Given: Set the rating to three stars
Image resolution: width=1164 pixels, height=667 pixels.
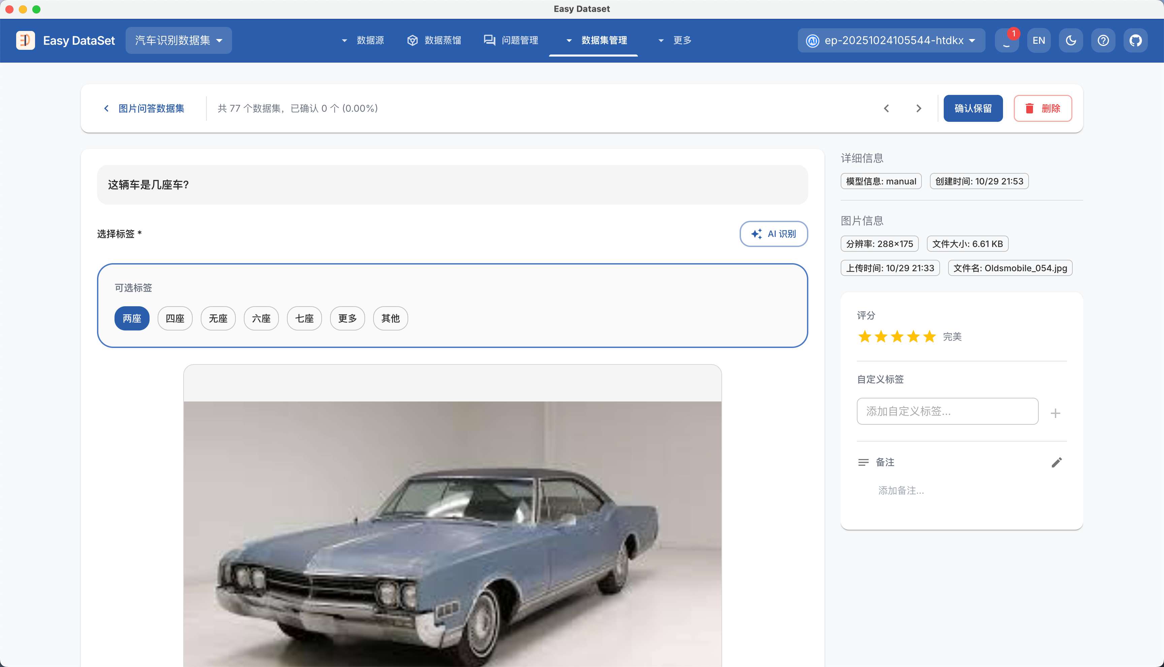Looking at the screenshot, I should click(897, 337).
